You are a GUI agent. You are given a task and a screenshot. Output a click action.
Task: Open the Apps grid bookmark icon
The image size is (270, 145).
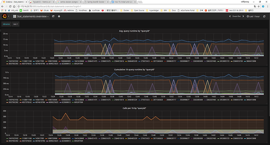(x=2, y=10)
